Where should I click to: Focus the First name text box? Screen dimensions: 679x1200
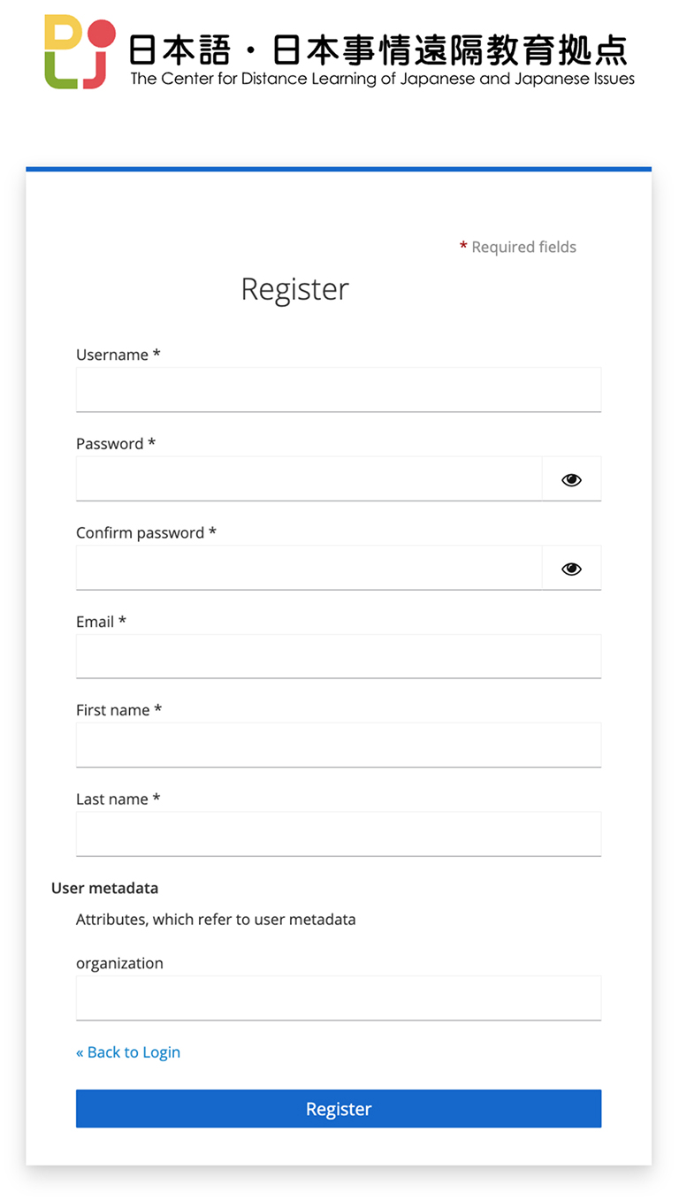click(338, 745)
